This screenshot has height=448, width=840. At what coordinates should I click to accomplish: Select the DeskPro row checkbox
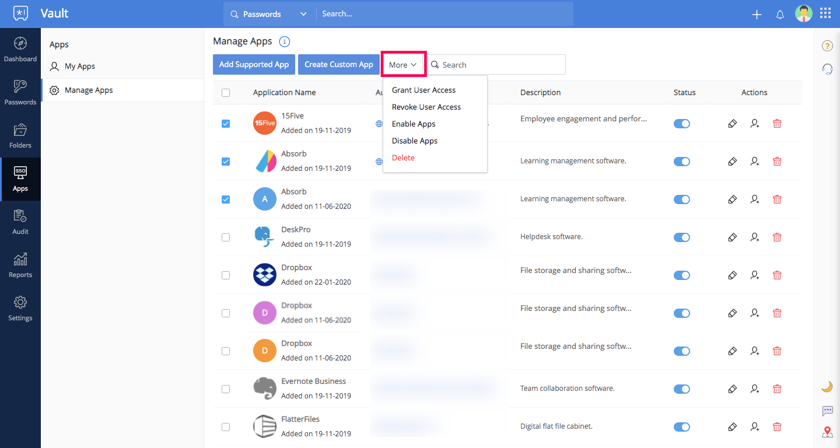[226, 237]
